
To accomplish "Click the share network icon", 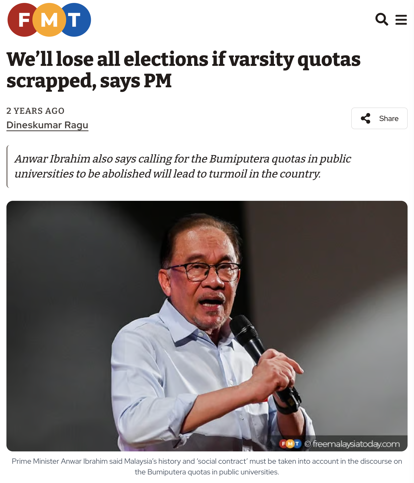I will pos(366,118).
